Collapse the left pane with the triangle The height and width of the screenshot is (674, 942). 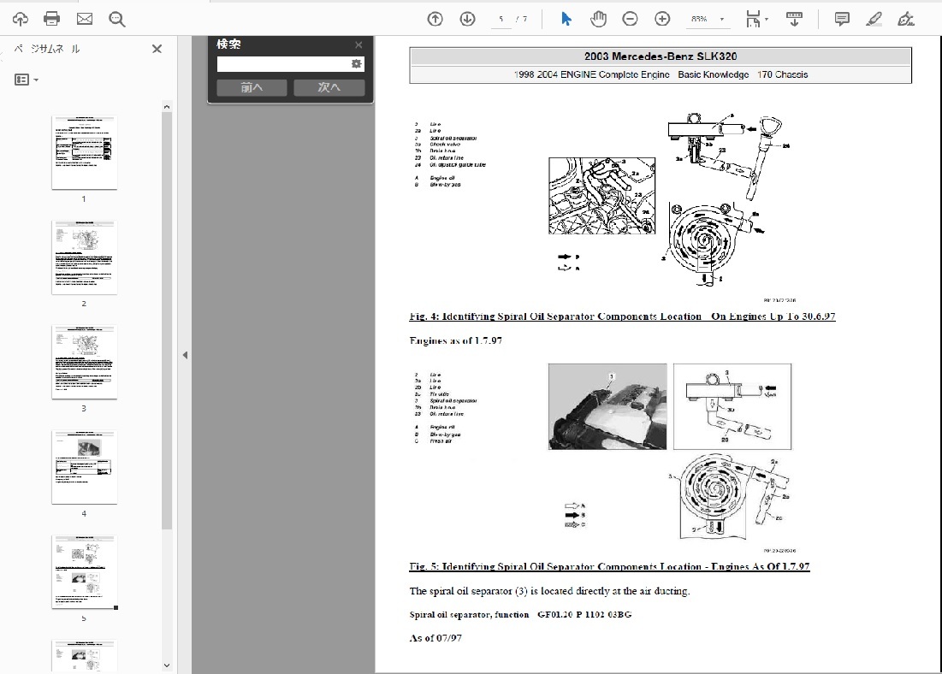pyautogui.click(x=185, y=355)
